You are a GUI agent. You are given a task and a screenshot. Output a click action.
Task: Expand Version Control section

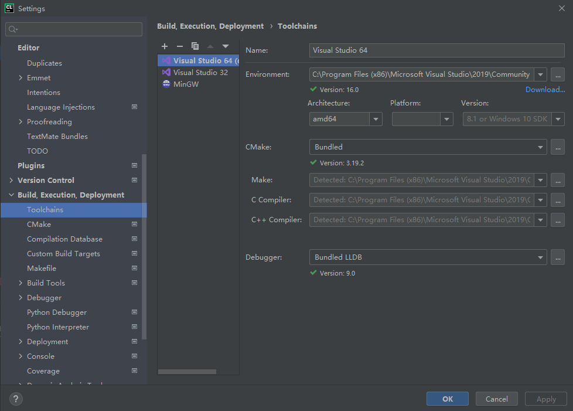(x=11, y=180)
